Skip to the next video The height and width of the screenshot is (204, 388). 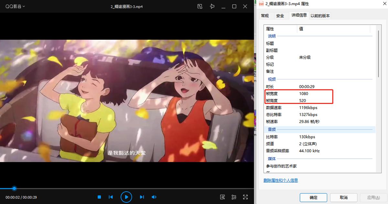click(x=142, y=197)
